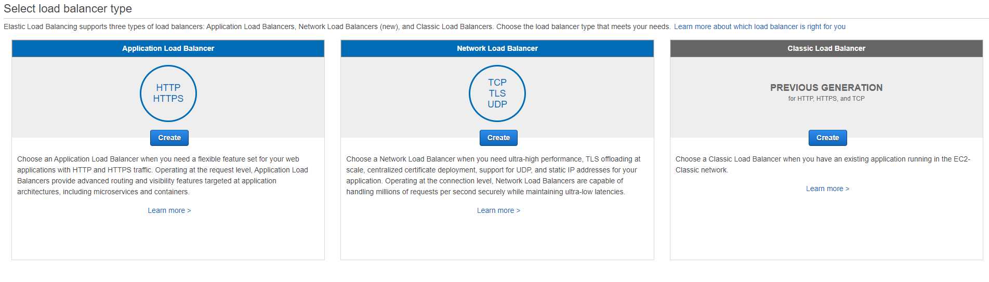The image size is (989, 282).
Task: Click the Network Load Balancer description paragraph
Action: tap(493, 176)
